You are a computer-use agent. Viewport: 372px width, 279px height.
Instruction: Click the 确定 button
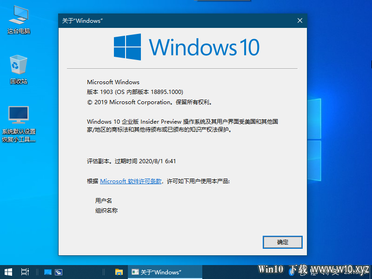point(283,242)
